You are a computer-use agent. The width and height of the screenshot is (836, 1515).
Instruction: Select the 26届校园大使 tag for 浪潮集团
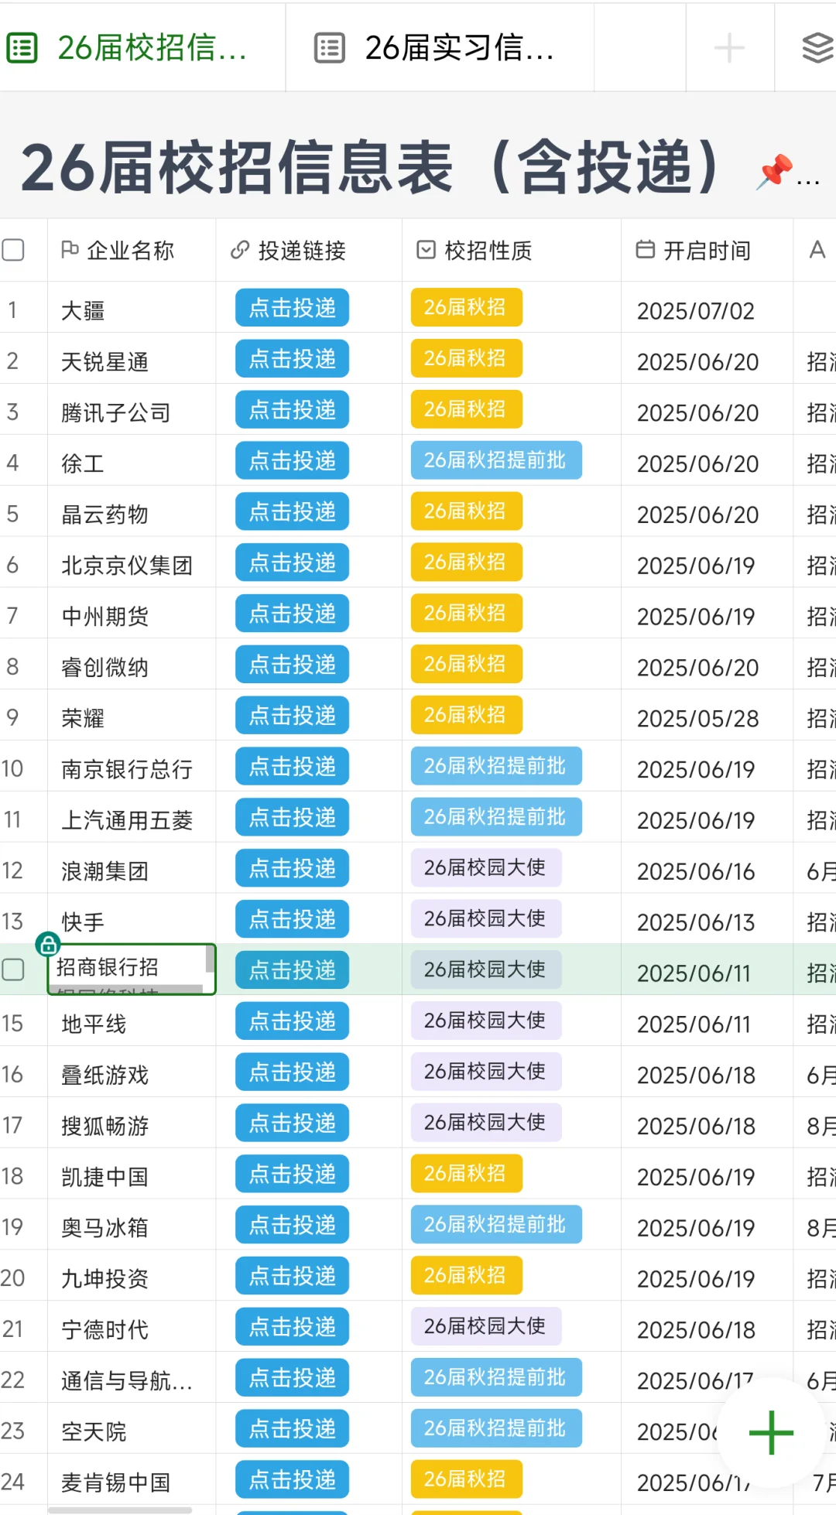point(486,868)
